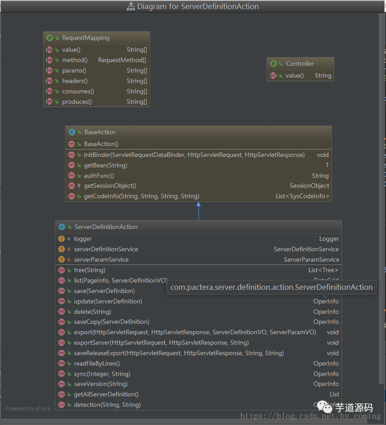Select the RequestMapping node header
This screenshot has height=425, width=386.
(97, 38)
